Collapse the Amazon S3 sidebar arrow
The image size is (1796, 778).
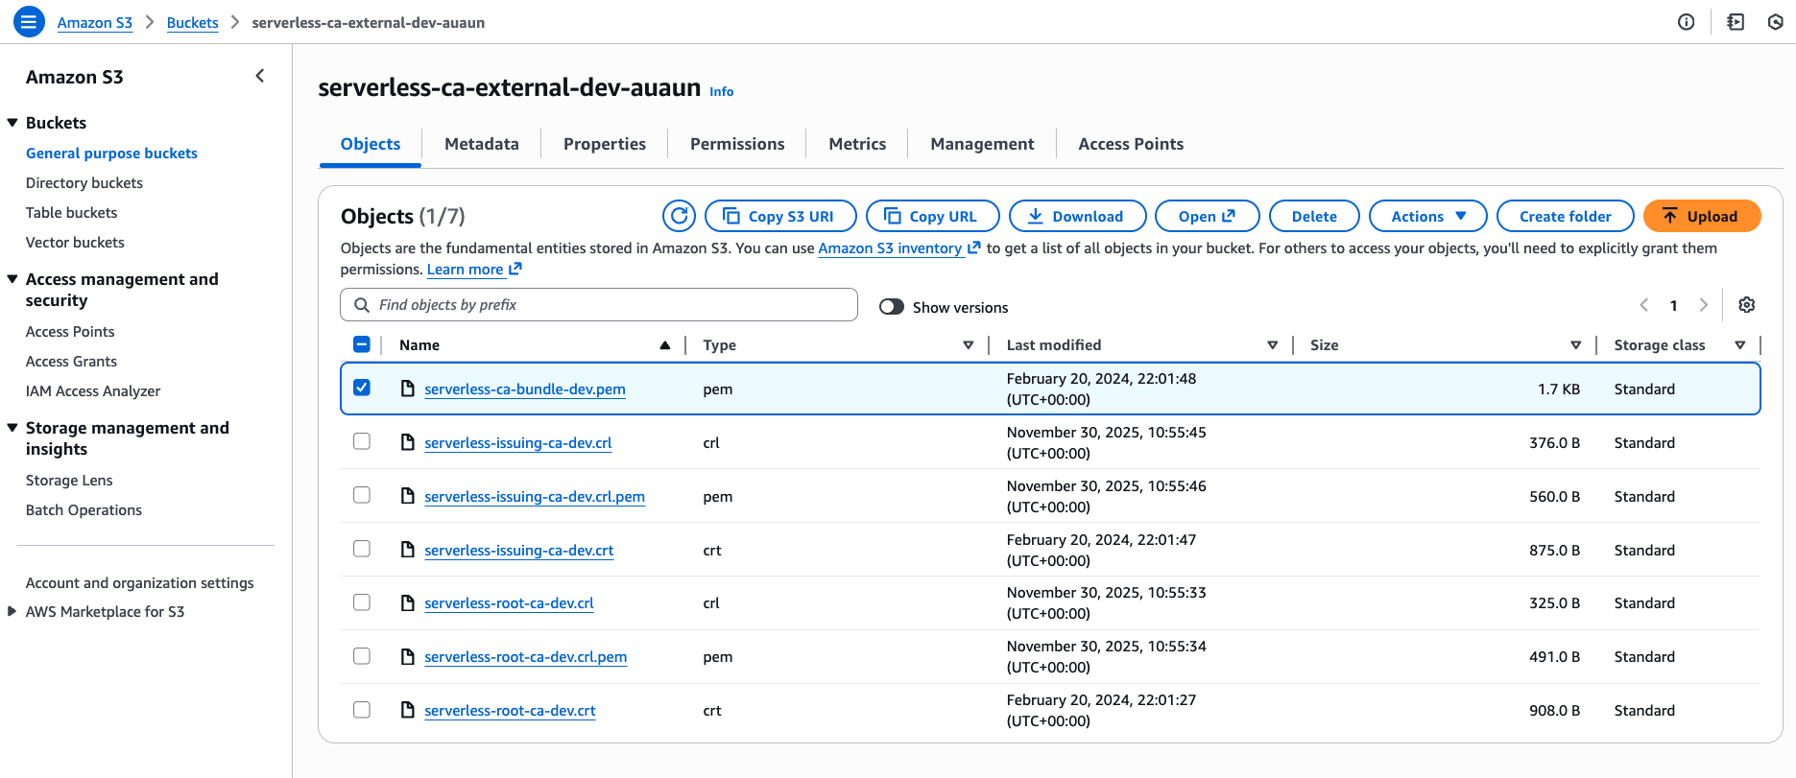pyautogui.click(x=259, y=76)
